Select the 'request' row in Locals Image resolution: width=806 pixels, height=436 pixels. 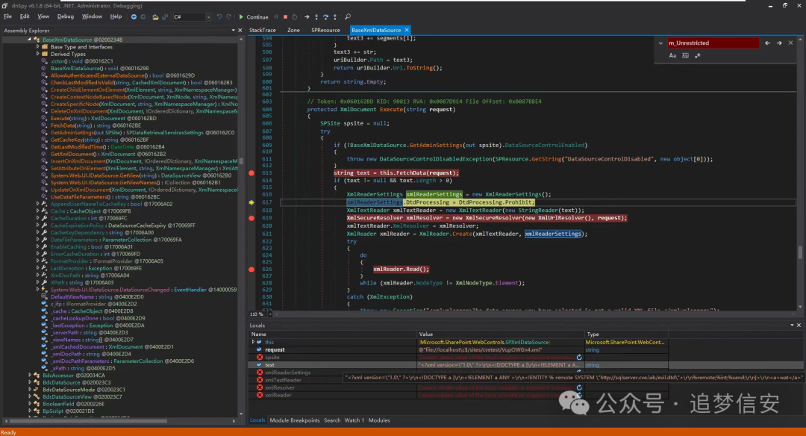(458, 349)
